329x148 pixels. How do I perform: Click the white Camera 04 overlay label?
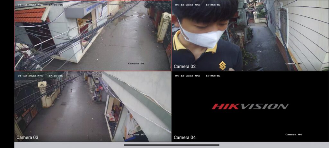[185, 137]
